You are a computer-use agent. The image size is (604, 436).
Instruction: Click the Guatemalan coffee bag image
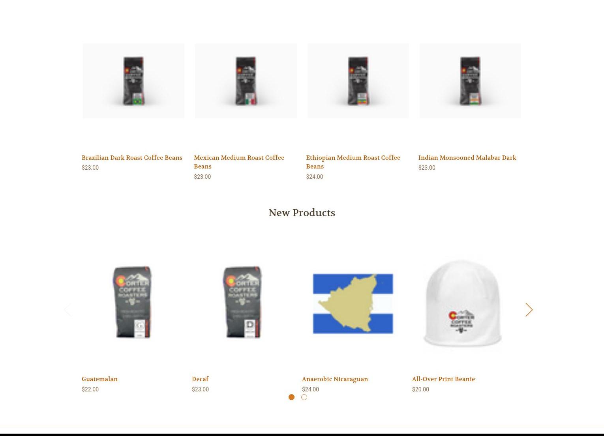[133, 302]
